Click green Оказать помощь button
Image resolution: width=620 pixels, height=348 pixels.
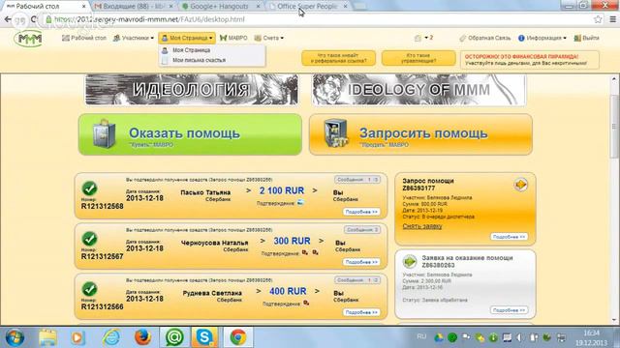click(190, 134)
